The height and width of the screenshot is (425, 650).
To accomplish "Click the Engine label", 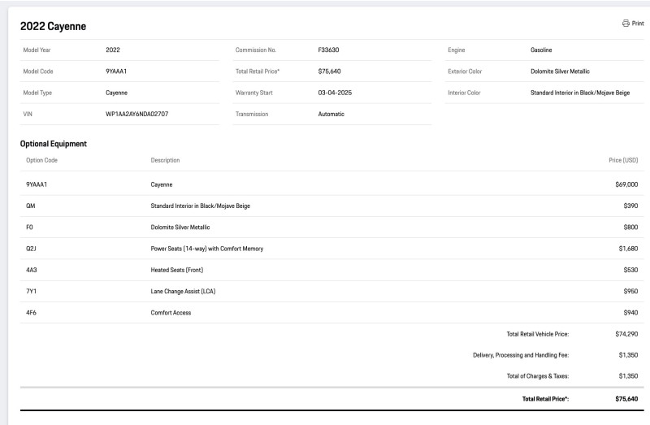I will point(457,50).
